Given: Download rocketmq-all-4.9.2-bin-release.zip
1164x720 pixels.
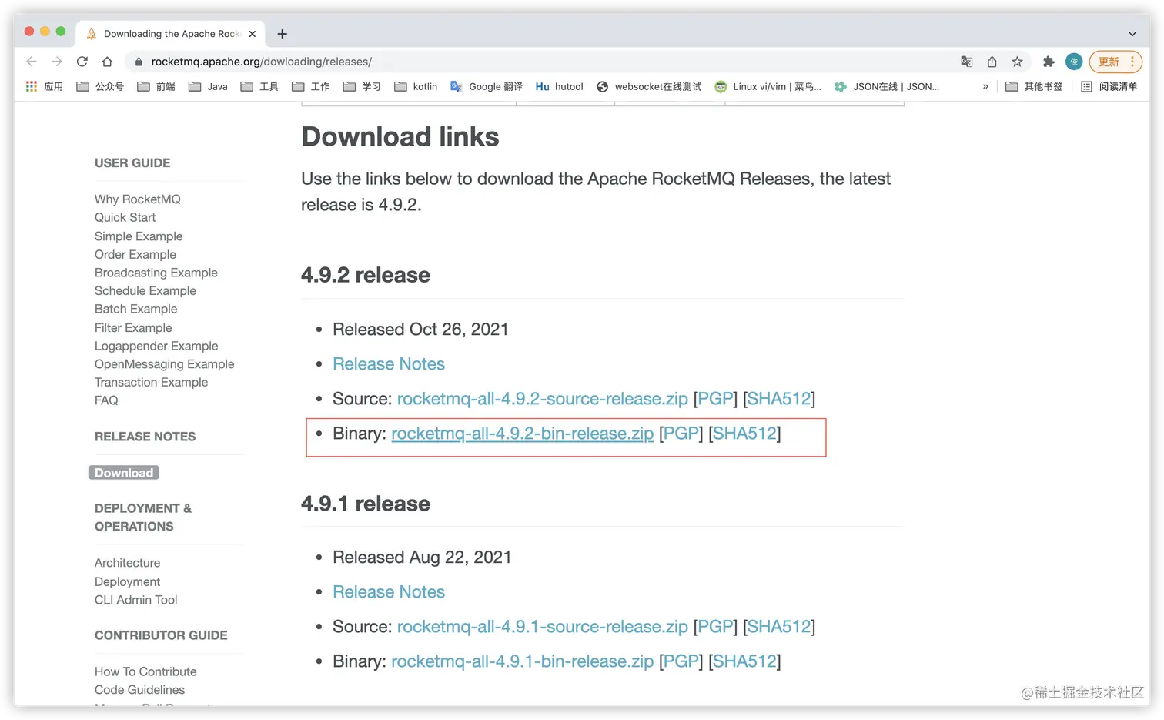Looking at the screenshot, I should coord(523,434).
